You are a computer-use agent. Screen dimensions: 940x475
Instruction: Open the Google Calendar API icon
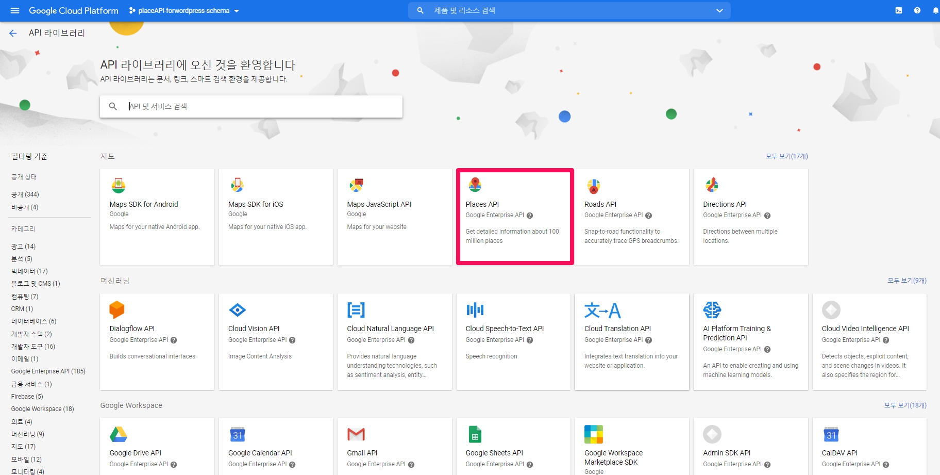(237, 434)
